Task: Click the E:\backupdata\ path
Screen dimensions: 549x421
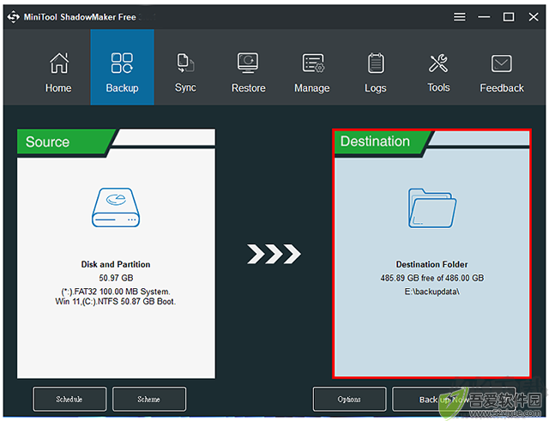Action: click(x=432, y=292)
